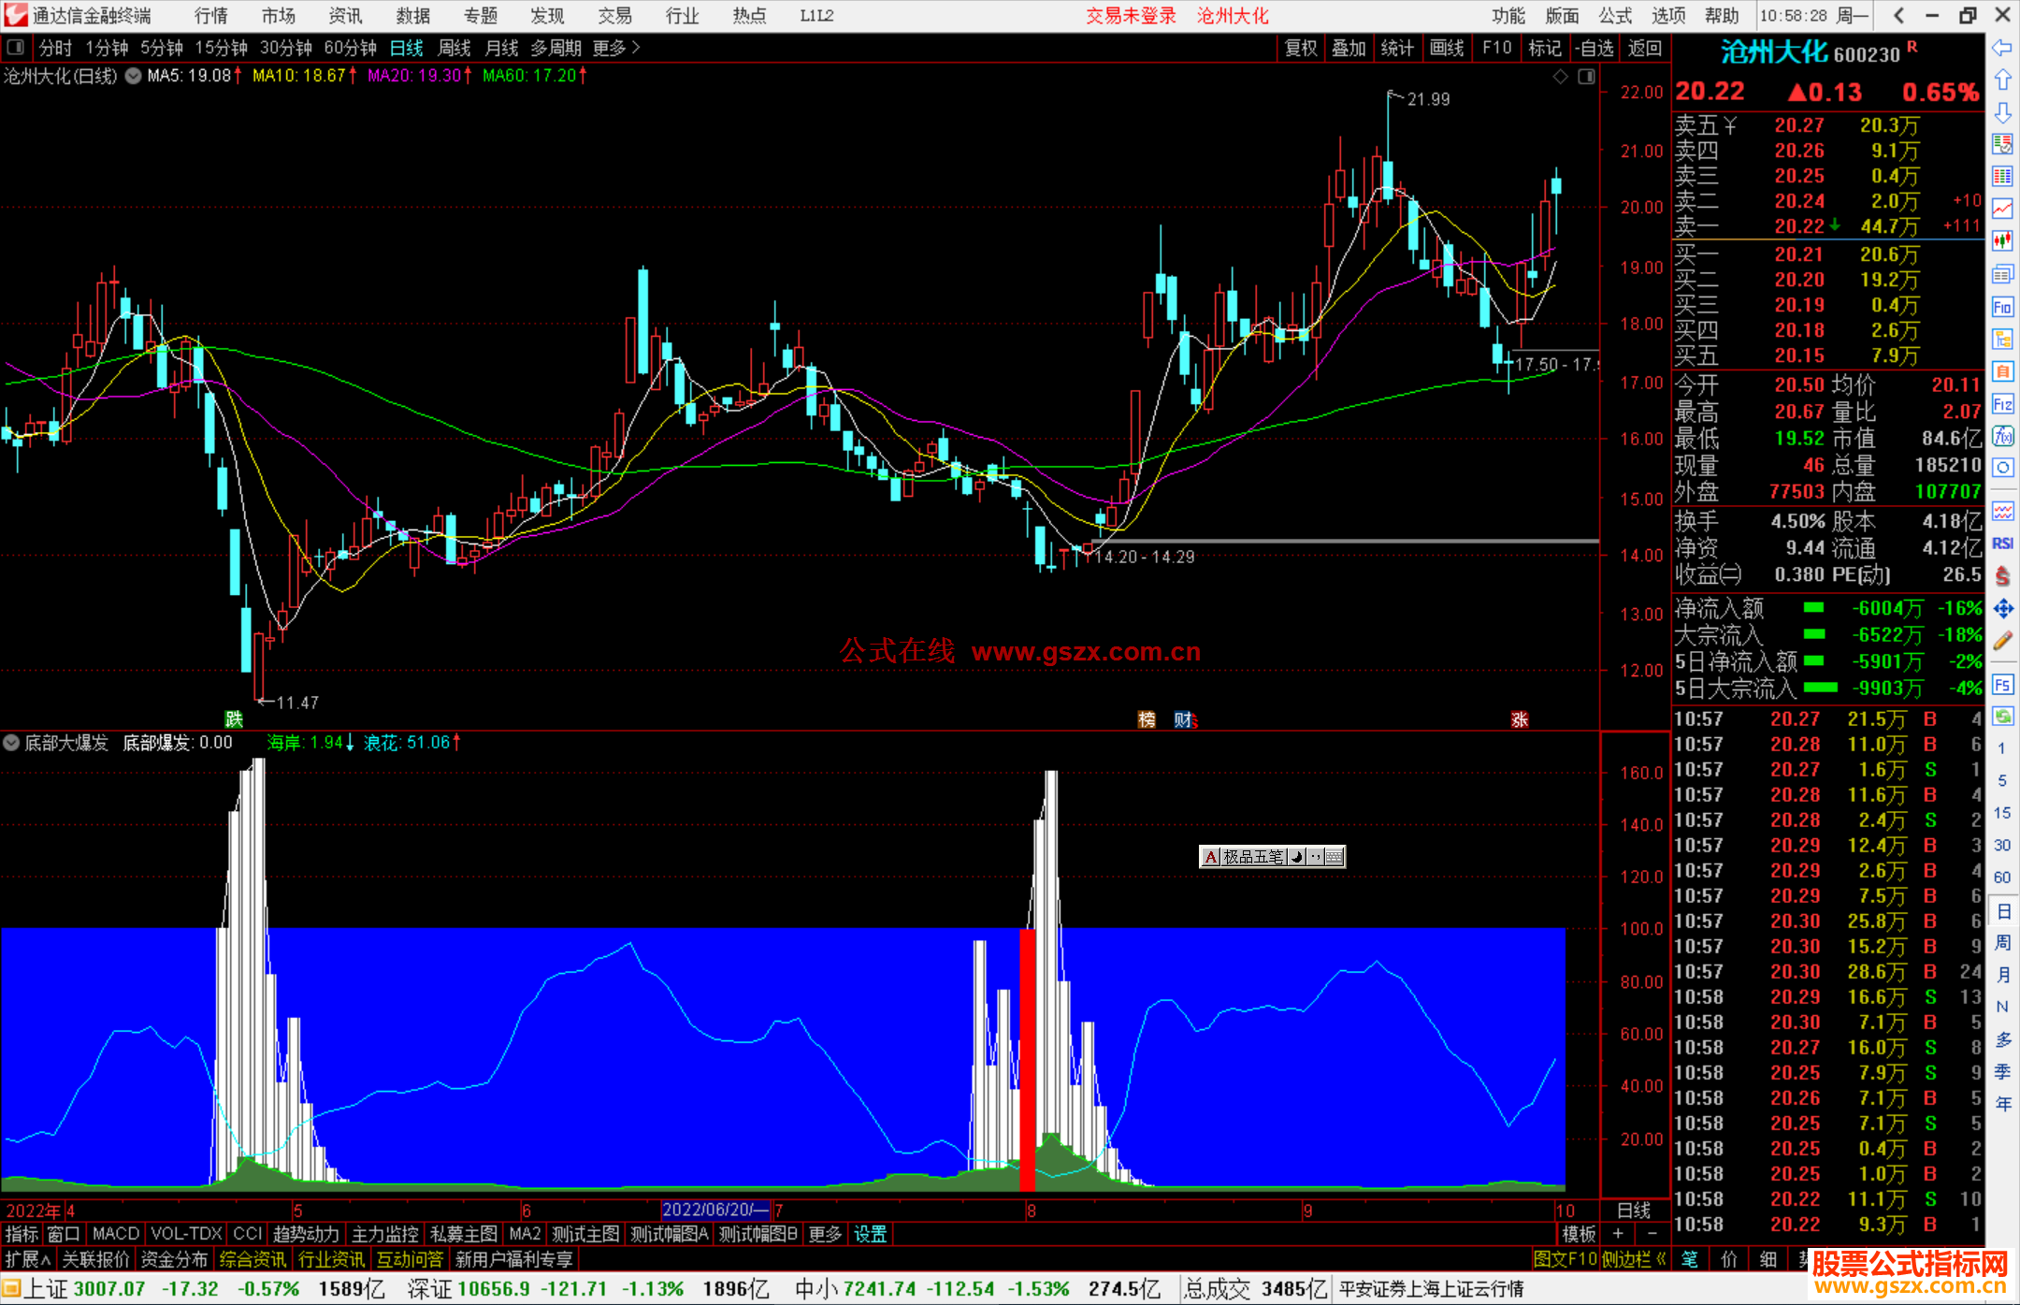
Task: Click the 设置 button in indicator bar
Action: tap(870, 1234)
